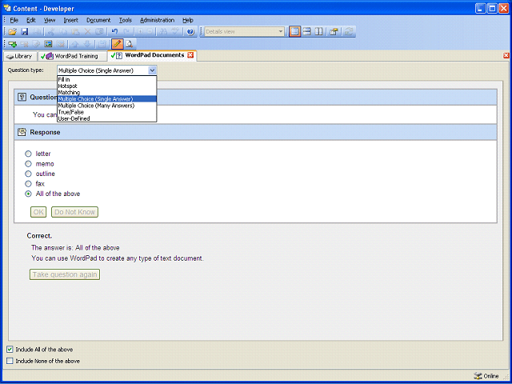Uncheck Include All of the above checkbox
Image resolution: width=512 pixels, height=384 pixels.
coord(10,350)
